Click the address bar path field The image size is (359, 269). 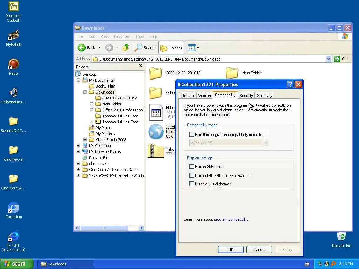[x=209, y=59]
